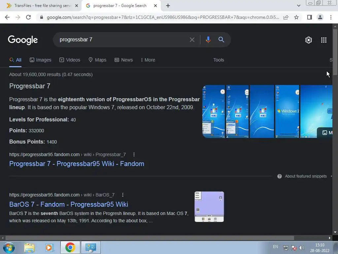Open Chrome side panel
The width and height of the screenshot is (338, 254).
coord(310,17)
